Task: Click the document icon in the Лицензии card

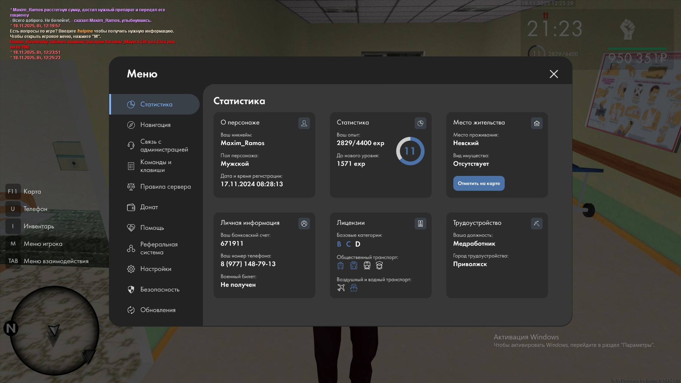Action: pos(420,223)
